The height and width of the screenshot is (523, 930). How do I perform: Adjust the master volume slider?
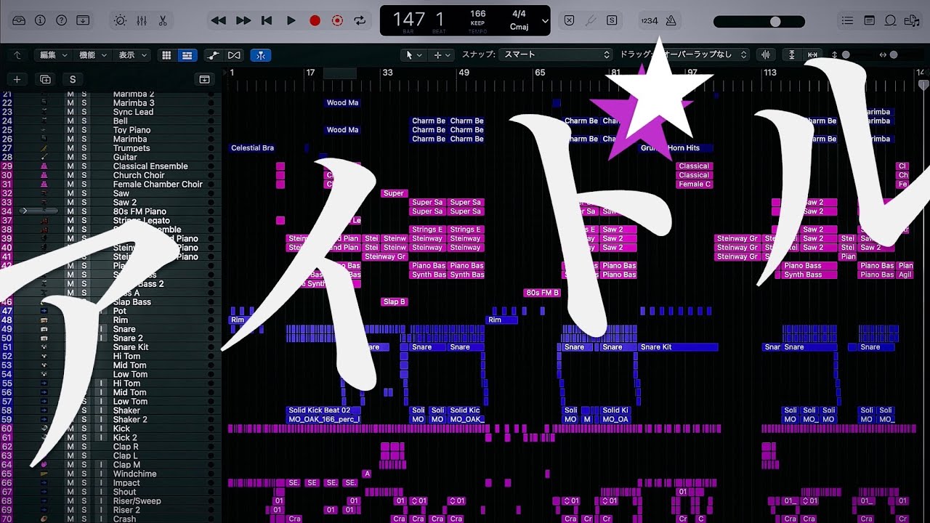[759, 22]
